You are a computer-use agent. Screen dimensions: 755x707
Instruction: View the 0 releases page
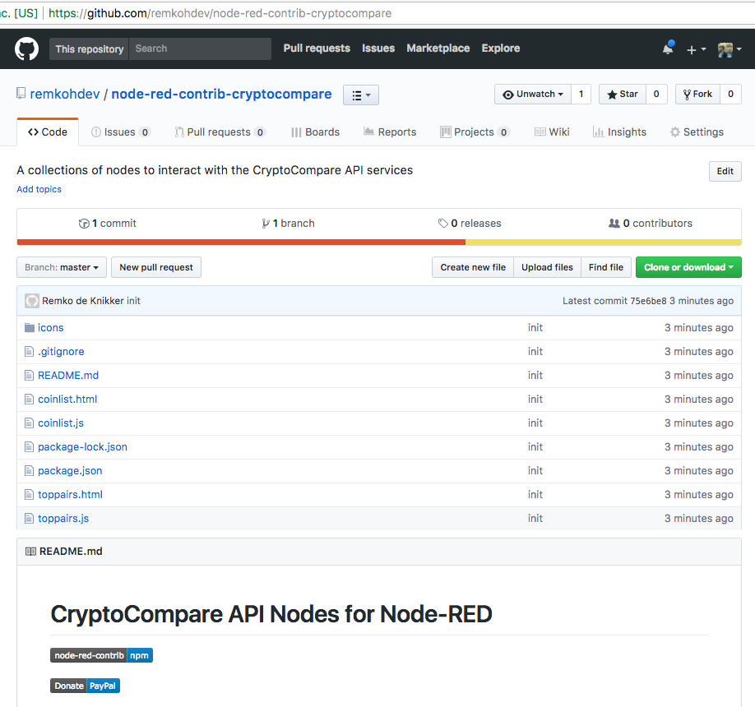(x=470, y=224)
